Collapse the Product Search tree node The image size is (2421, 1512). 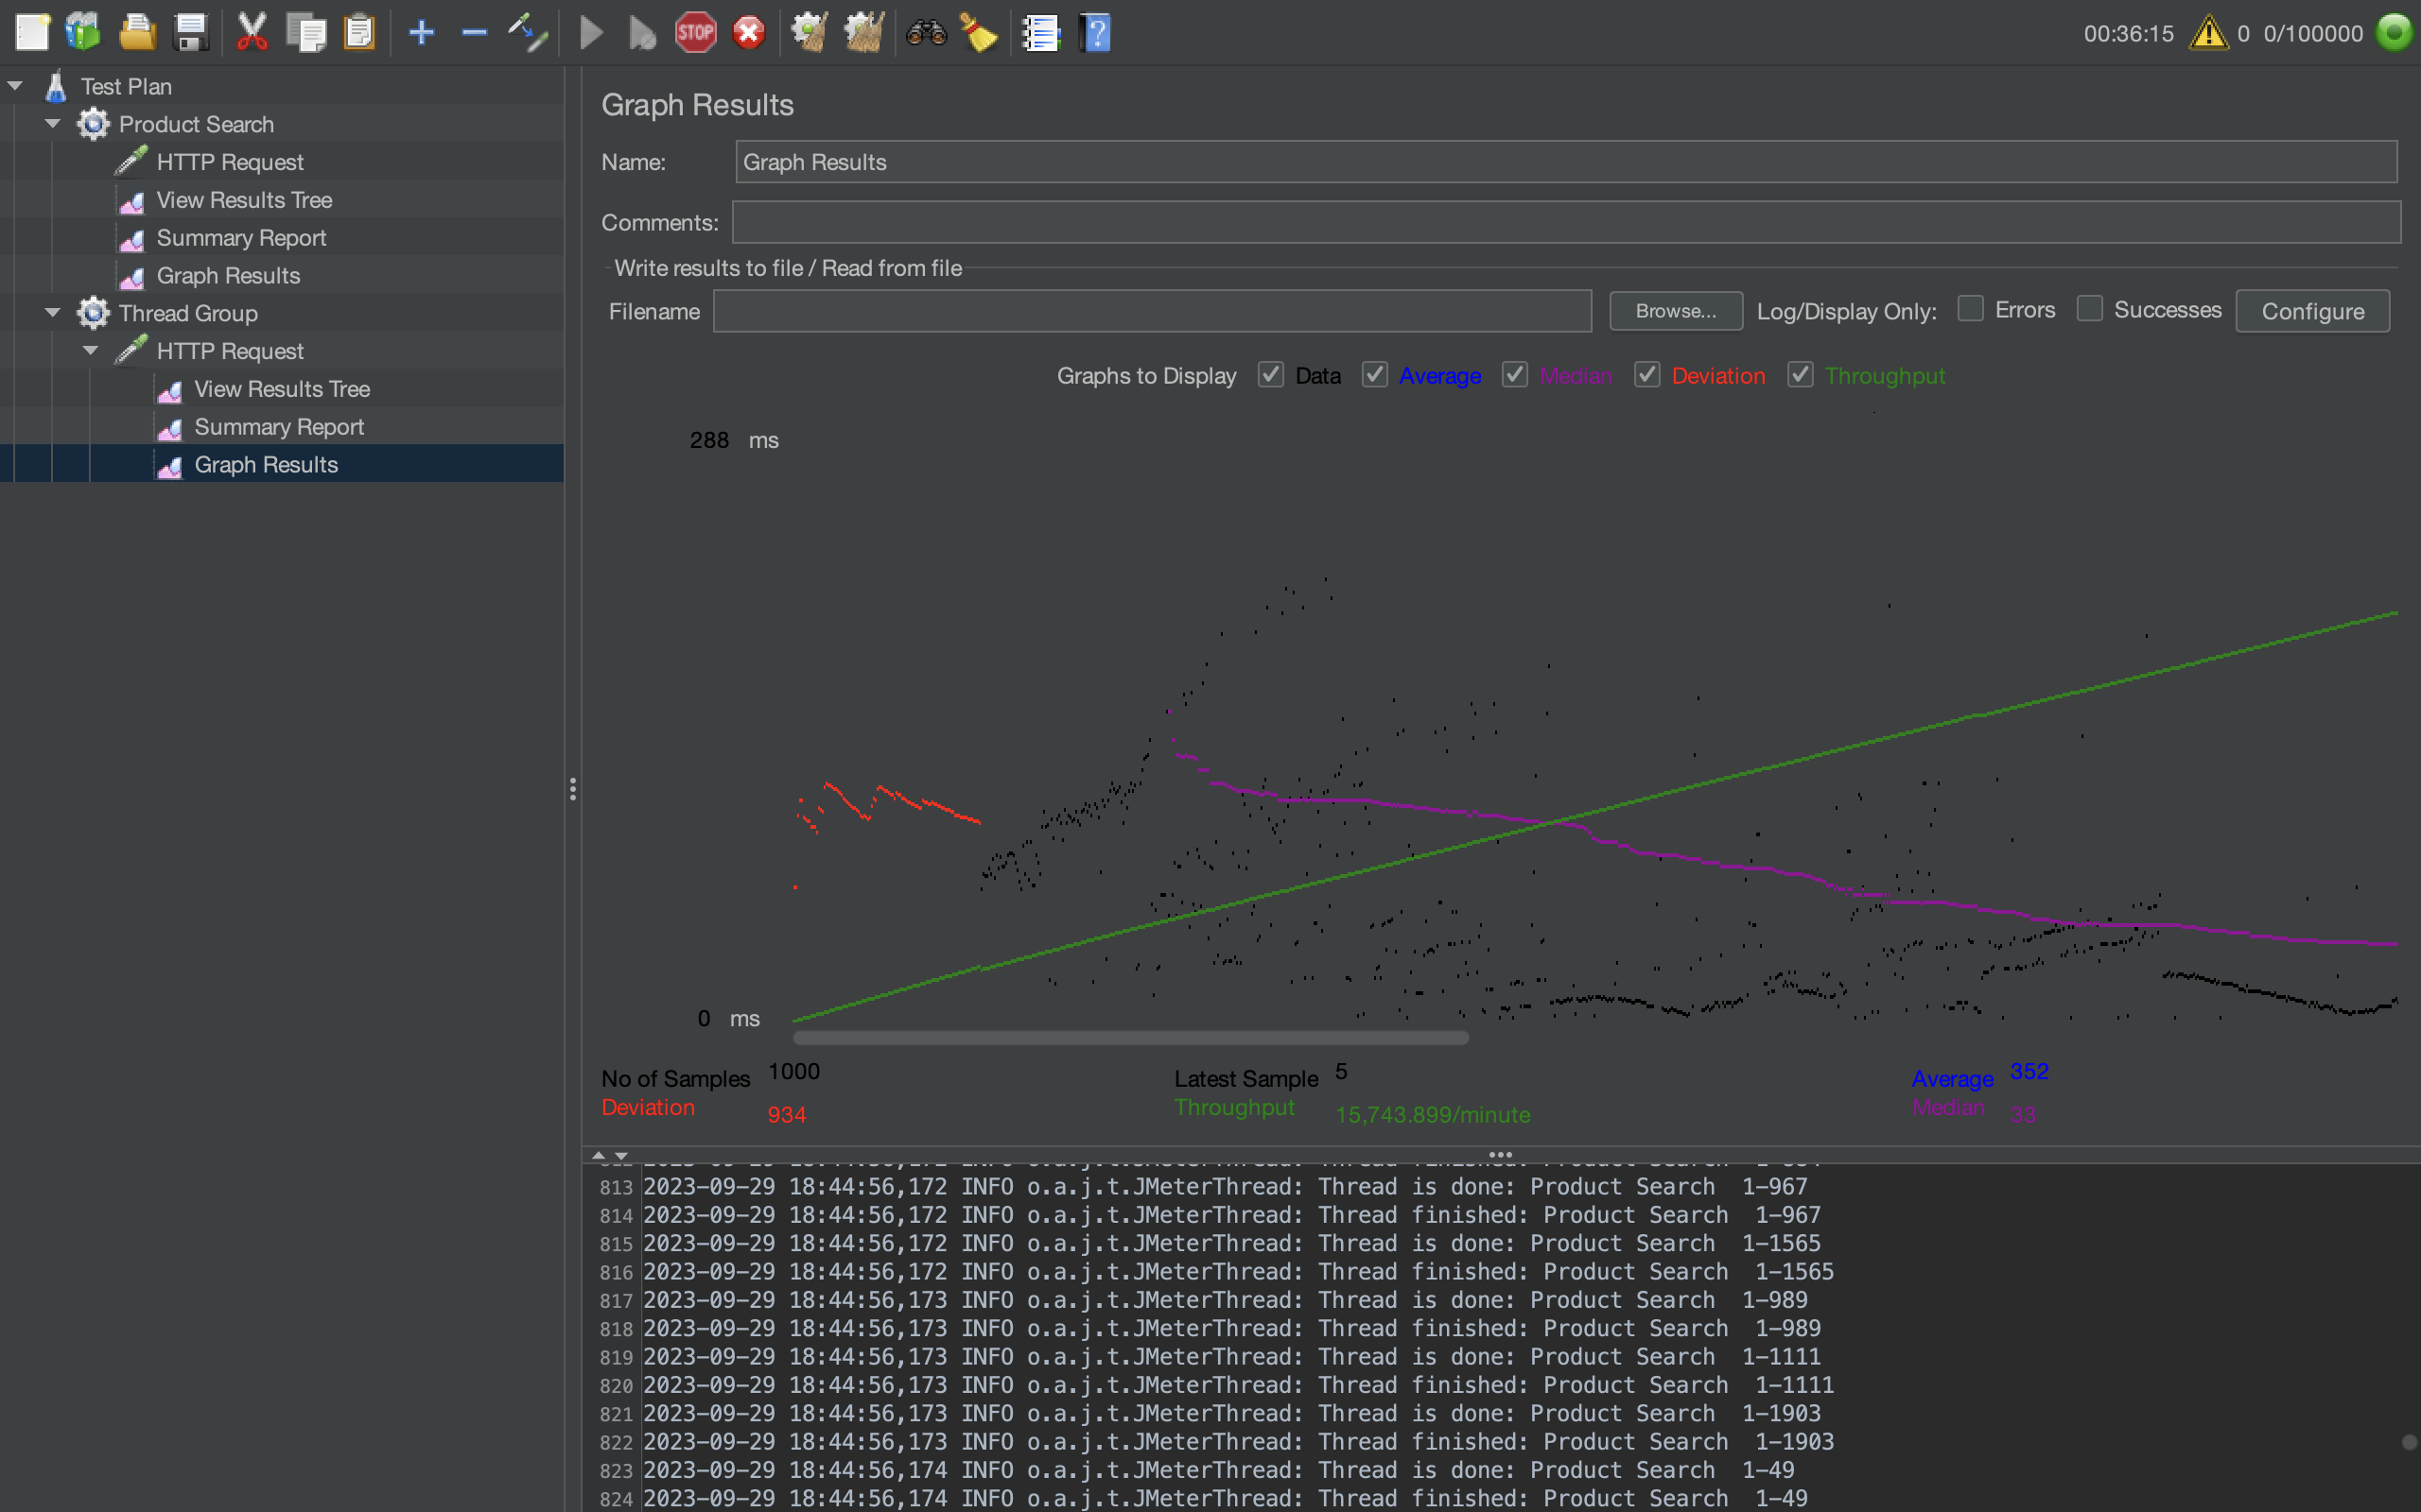tap(53, 124)
